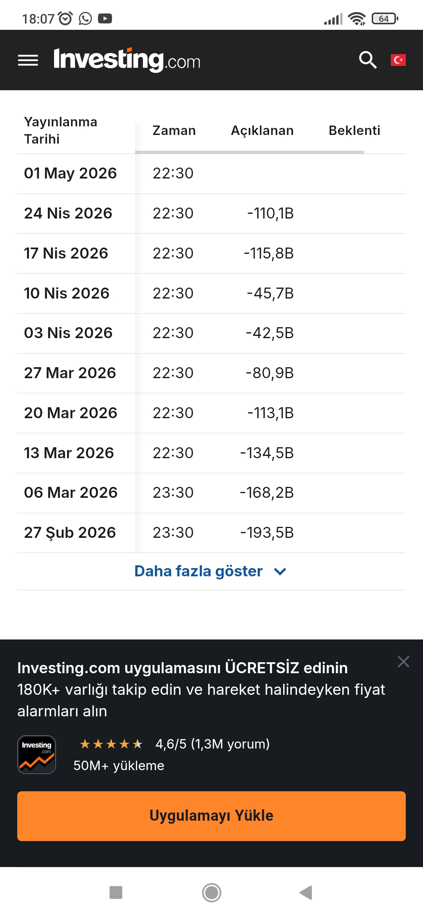Tap the Beklenti column header
This screenshot has height=918, width=423.
click(354, 131)
